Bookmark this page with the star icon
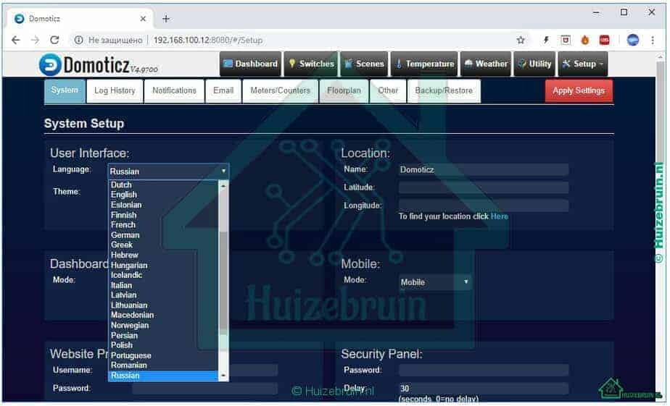The image size is (670, 406). coord(521,40)
